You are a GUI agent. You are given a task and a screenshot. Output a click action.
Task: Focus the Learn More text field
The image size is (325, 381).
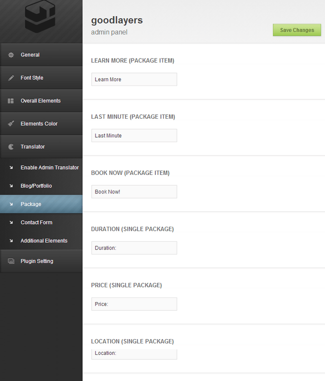point(134,79)
